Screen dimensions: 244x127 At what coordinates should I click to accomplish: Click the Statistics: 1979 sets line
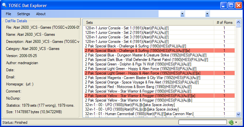click(x=40, y=105)
